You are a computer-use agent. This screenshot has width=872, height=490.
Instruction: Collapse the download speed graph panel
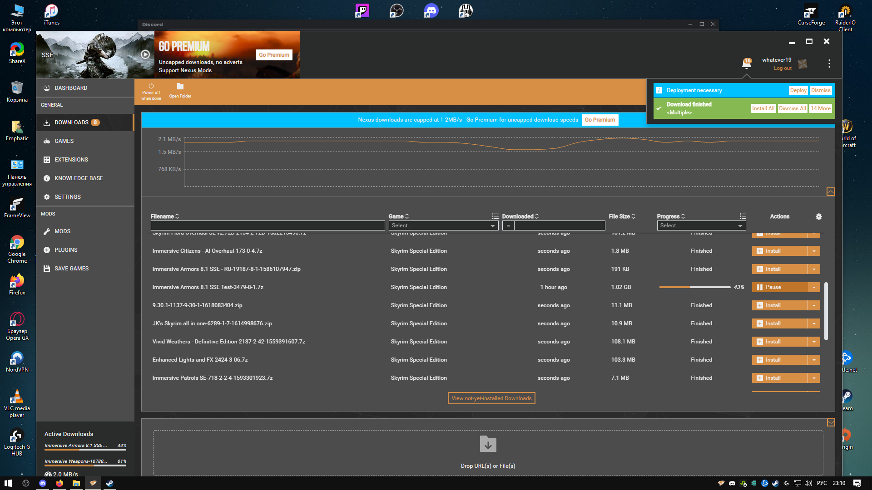(x=830, y=192)
